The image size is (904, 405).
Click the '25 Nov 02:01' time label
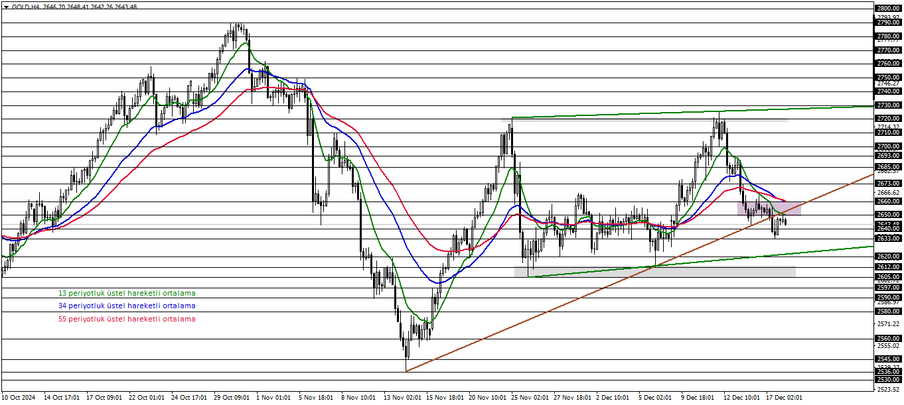click(x=529, y=398)
